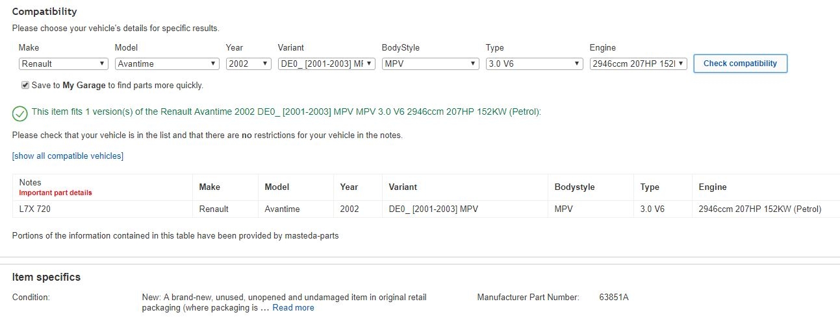
Task: Open the Type dropdown showing 3.0 V6
Action: tap(534, 64)
